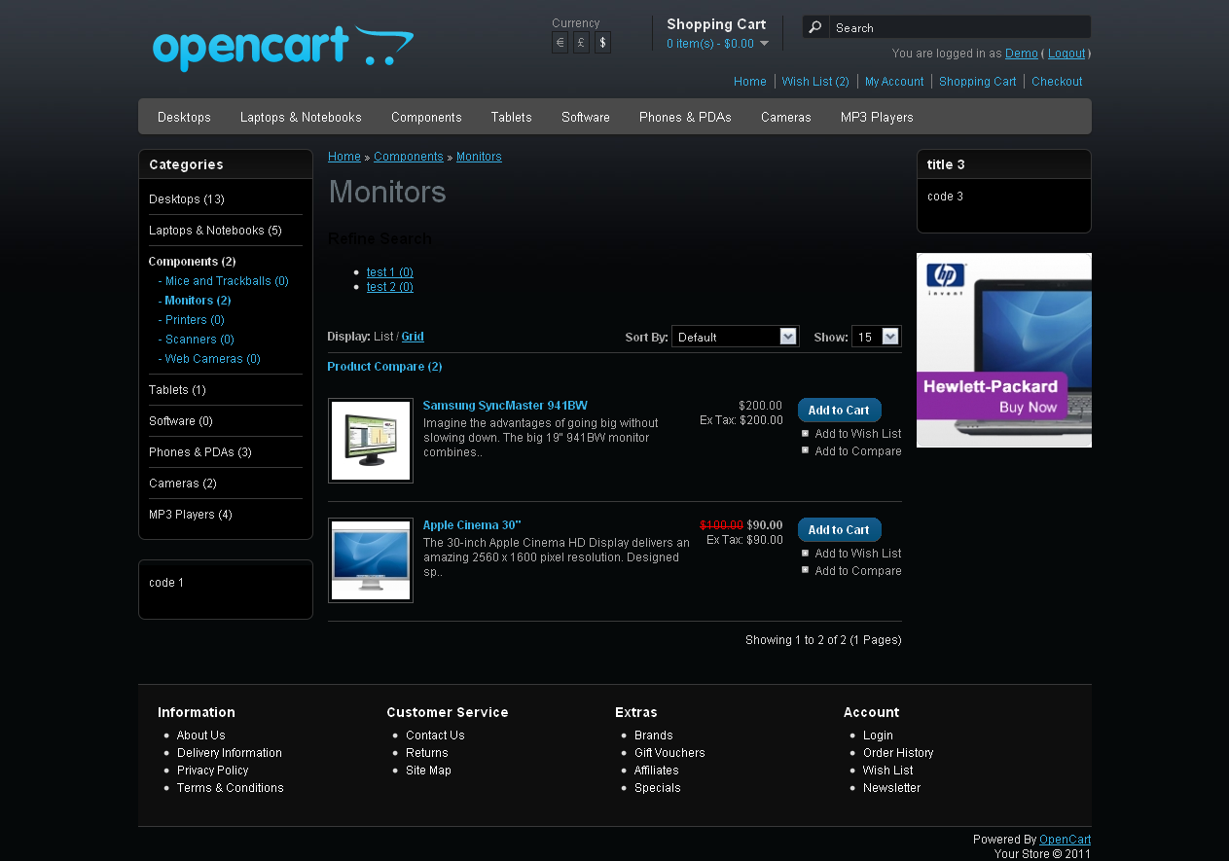The image size is (1229, 861).
Task: Select refine search test 2 (0)
Action: coord(390,287)
